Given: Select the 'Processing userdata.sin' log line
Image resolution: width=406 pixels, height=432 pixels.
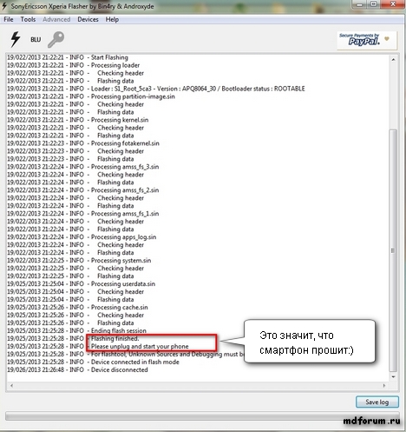Looking at the screenshot, I should (x=81, y=284).
